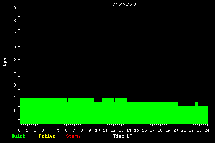
Task: Click the green Quiet legend label
Action: coord(18,136)
